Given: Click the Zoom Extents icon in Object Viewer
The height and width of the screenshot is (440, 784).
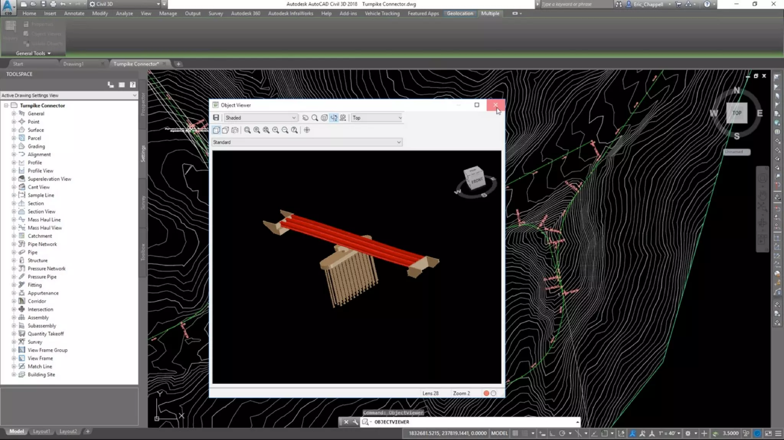Looking at the screenshot, I should pos(266,130).
